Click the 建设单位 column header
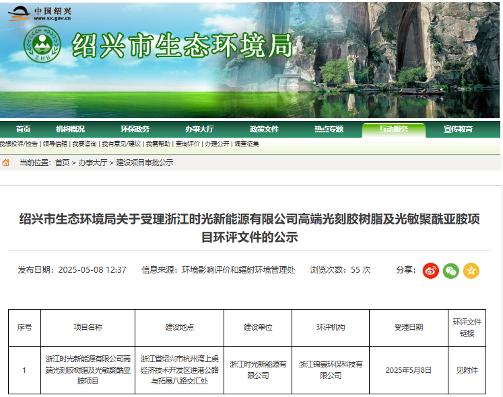The width and height of the screenshot is (503, 397). point(258,327)
